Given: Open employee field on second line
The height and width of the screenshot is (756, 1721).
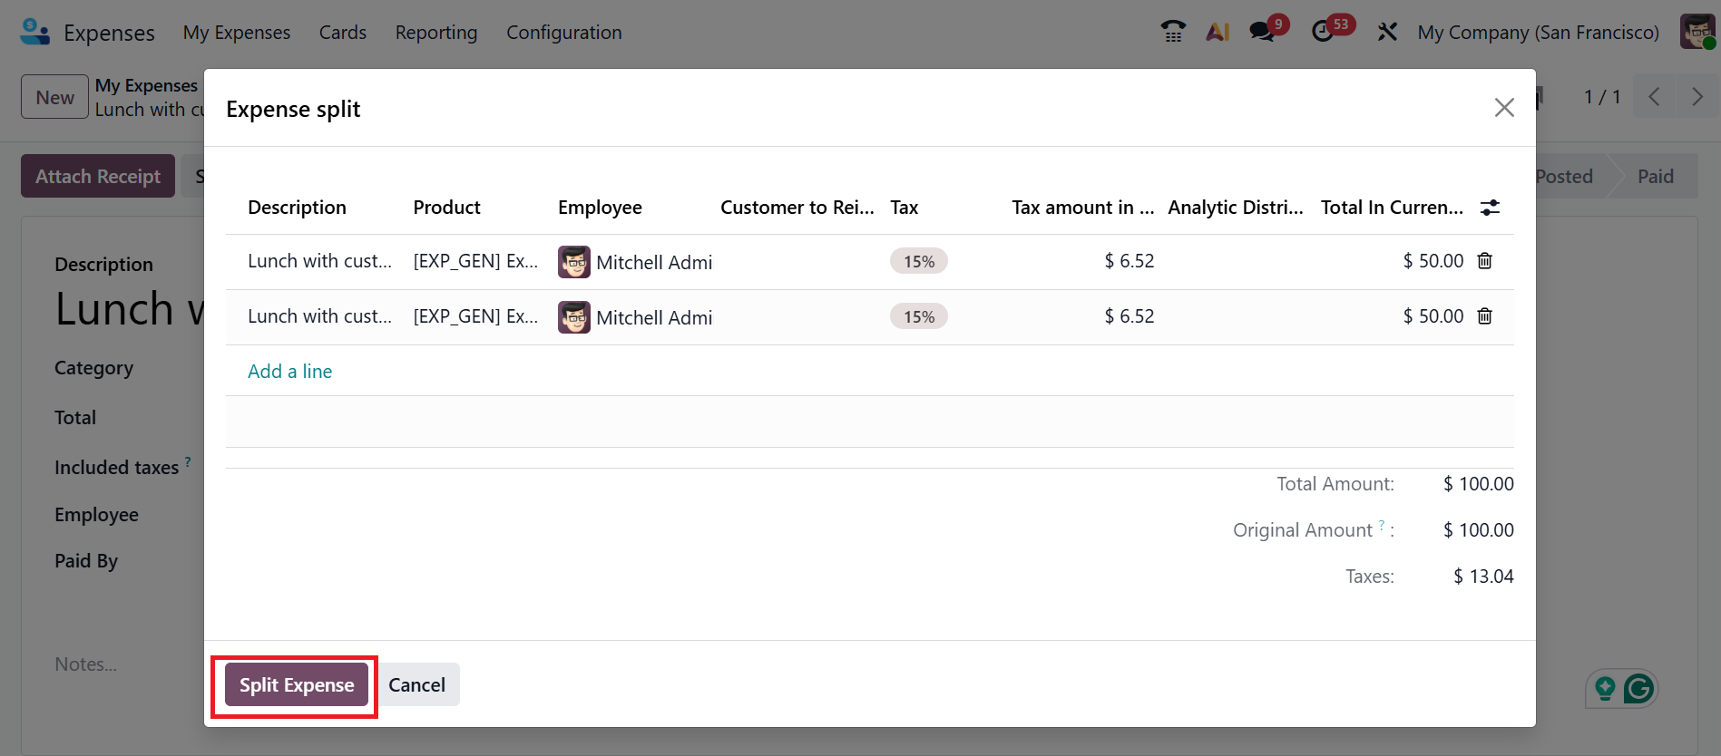Looking at the screenshot, I should pyautogui.click(x=635, y=317).
